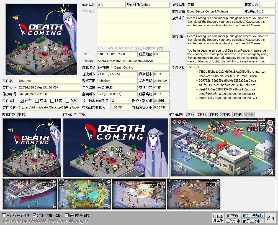Select the .cnmt.nca file in the tree
The image size is (278, 225).
231,72
